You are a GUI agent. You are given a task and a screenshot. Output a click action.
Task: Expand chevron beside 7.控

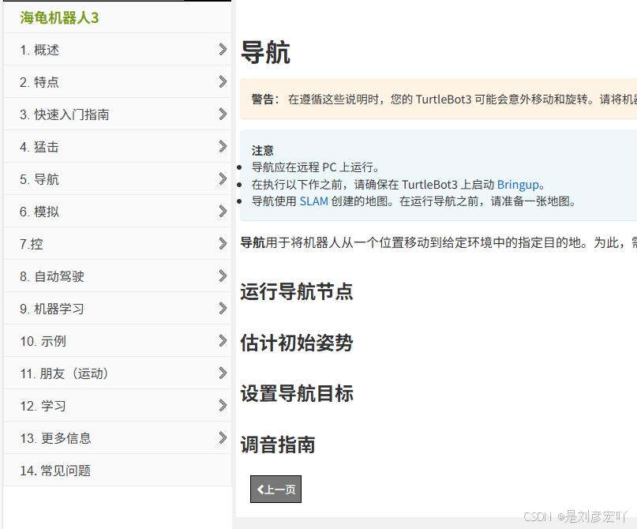click(x=223, y=243)
